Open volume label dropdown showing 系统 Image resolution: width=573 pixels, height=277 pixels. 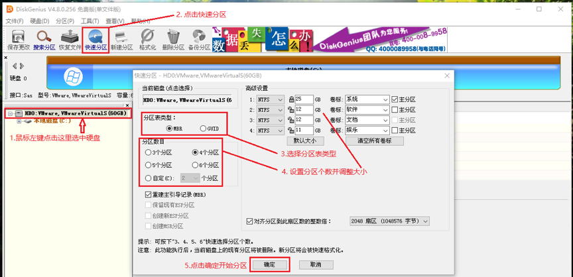pyautogui.click(x=367, y=99)
